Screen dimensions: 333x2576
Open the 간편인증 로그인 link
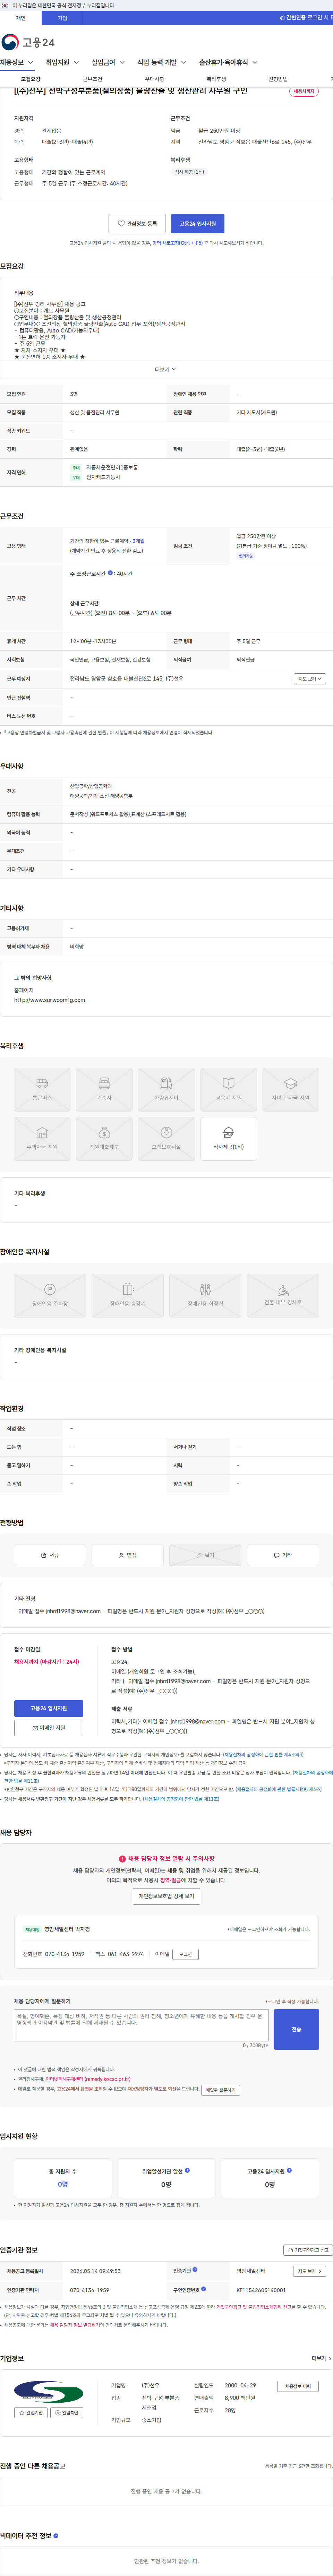point(306,18)
